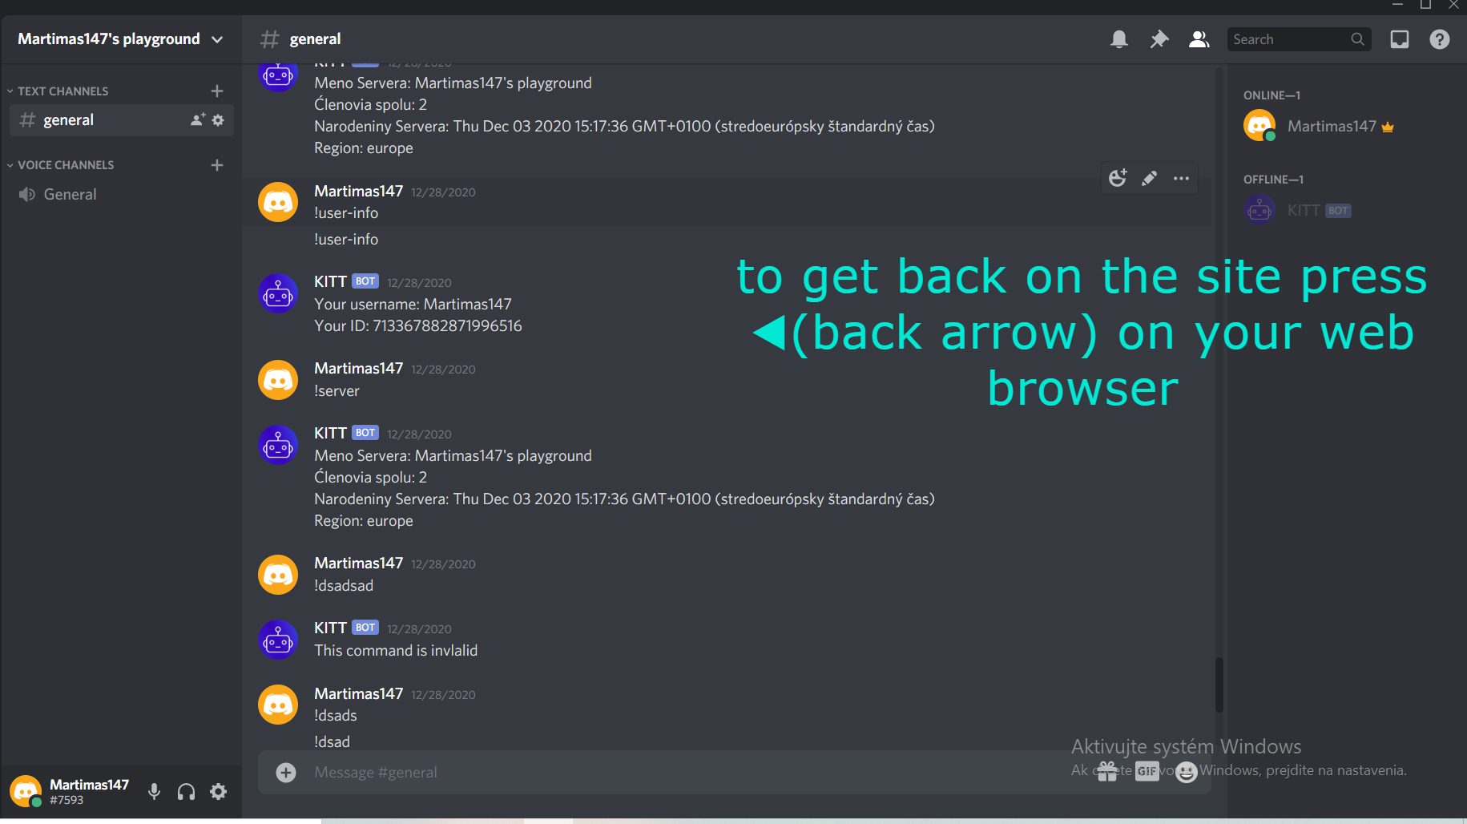This screenshot has width=1467, height=824.
Task: Click the 'Your ID: 713367882871996516' line
Action: point(418,326)
